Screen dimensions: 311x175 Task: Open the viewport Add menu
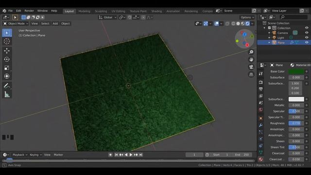tap(55, 24)
